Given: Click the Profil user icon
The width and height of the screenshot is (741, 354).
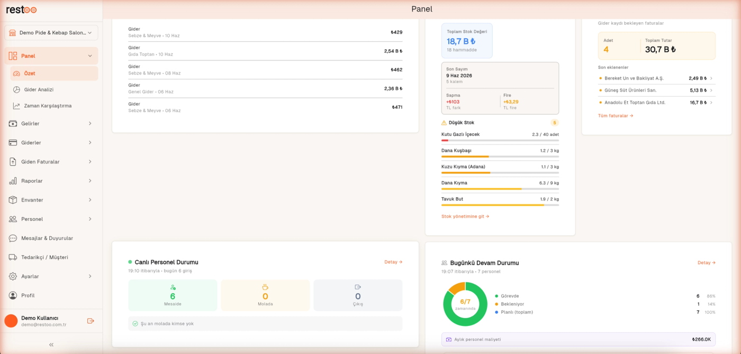Looking at the screenshot, I should tap(13, 295).
